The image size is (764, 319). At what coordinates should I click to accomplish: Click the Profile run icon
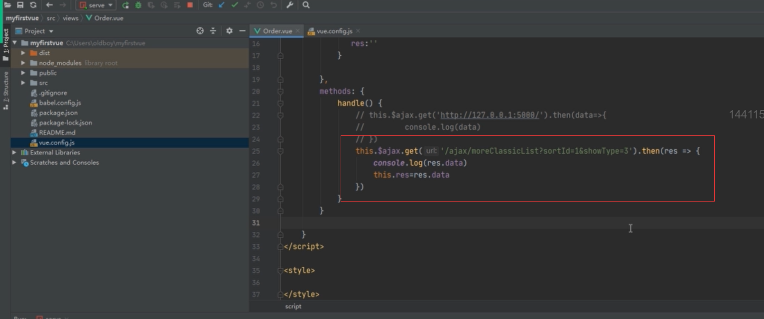click(x=164, y=5)
